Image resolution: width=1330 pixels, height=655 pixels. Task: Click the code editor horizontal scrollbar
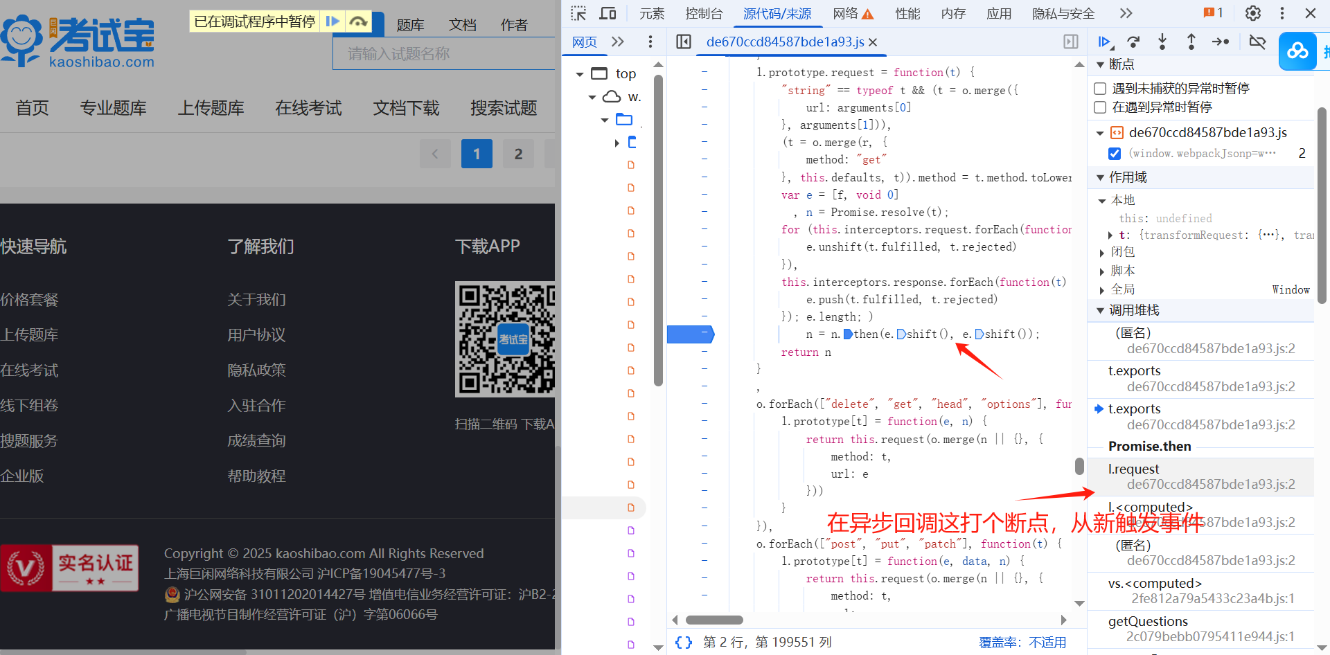point(714,620)
